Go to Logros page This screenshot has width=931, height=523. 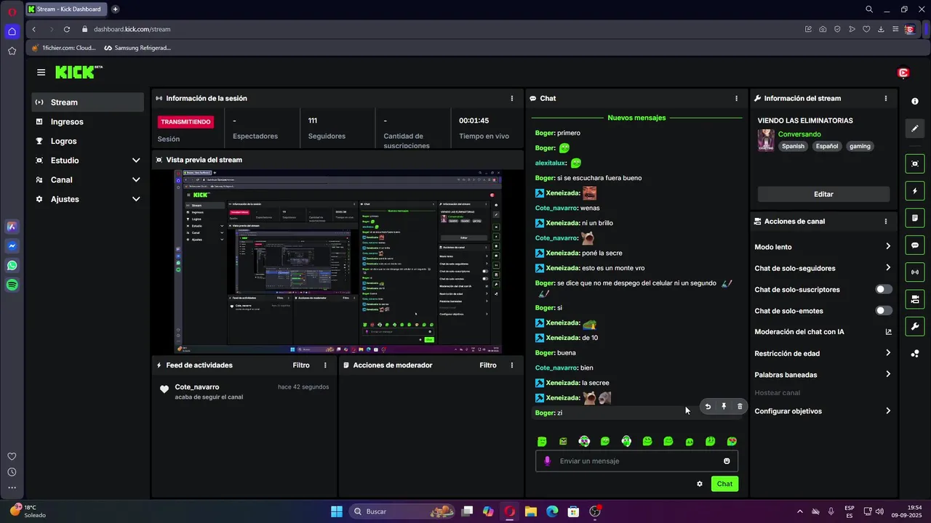coord(88,141)
